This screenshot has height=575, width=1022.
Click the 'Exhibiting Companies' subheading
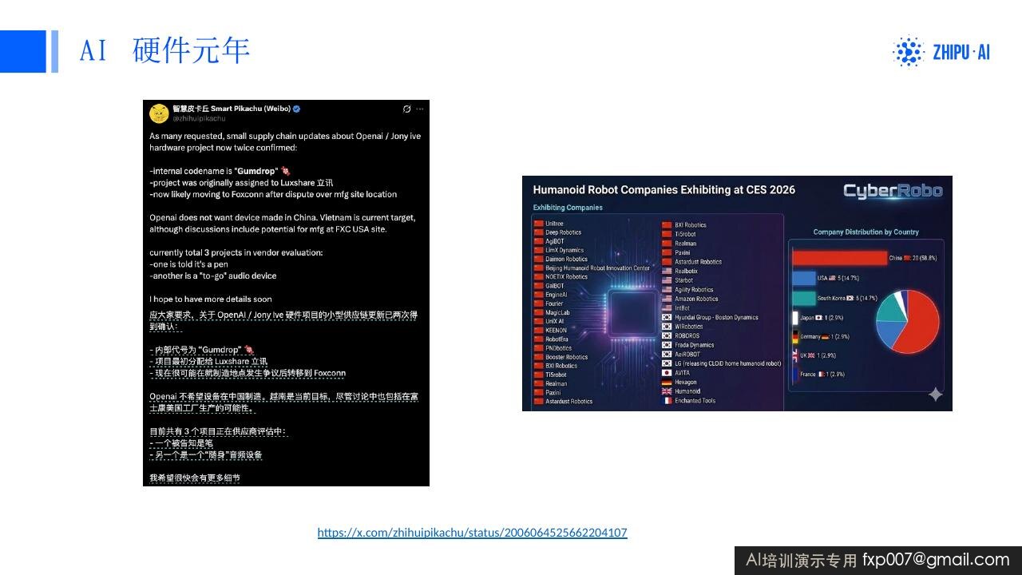point(568,208)
